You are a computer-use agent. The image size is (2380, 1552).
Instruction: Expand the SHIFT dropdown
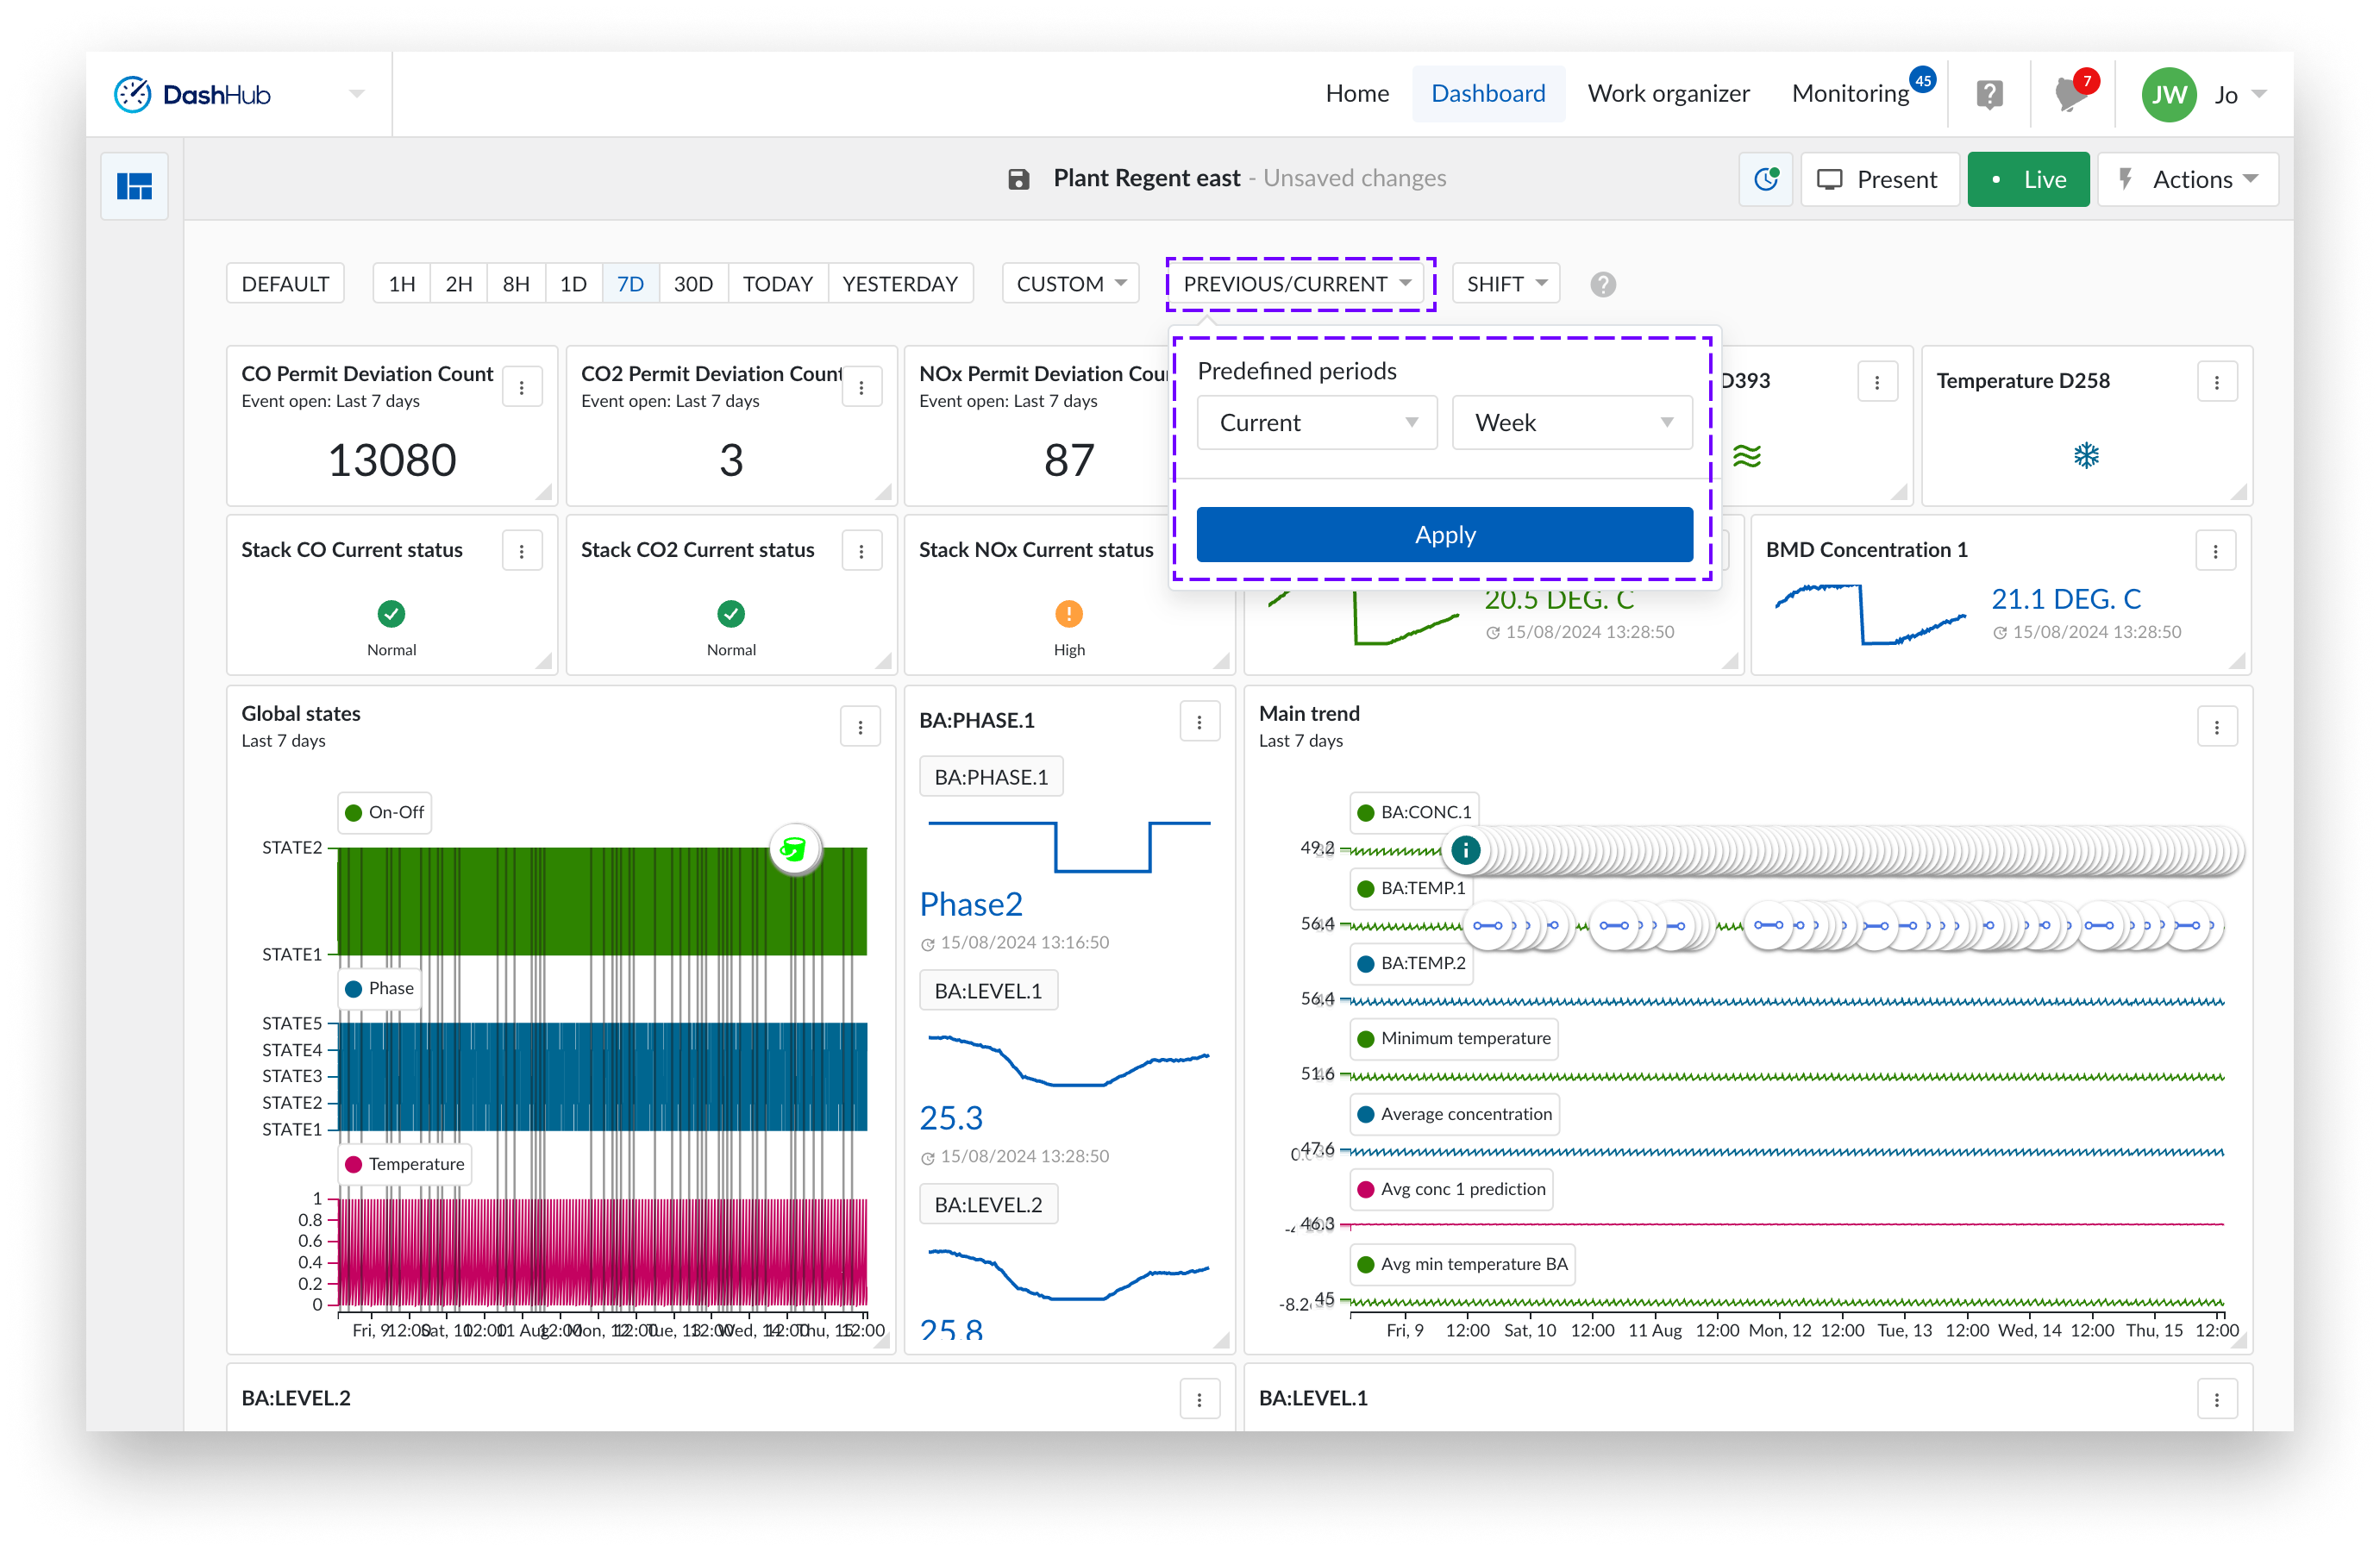point(1506,285)
